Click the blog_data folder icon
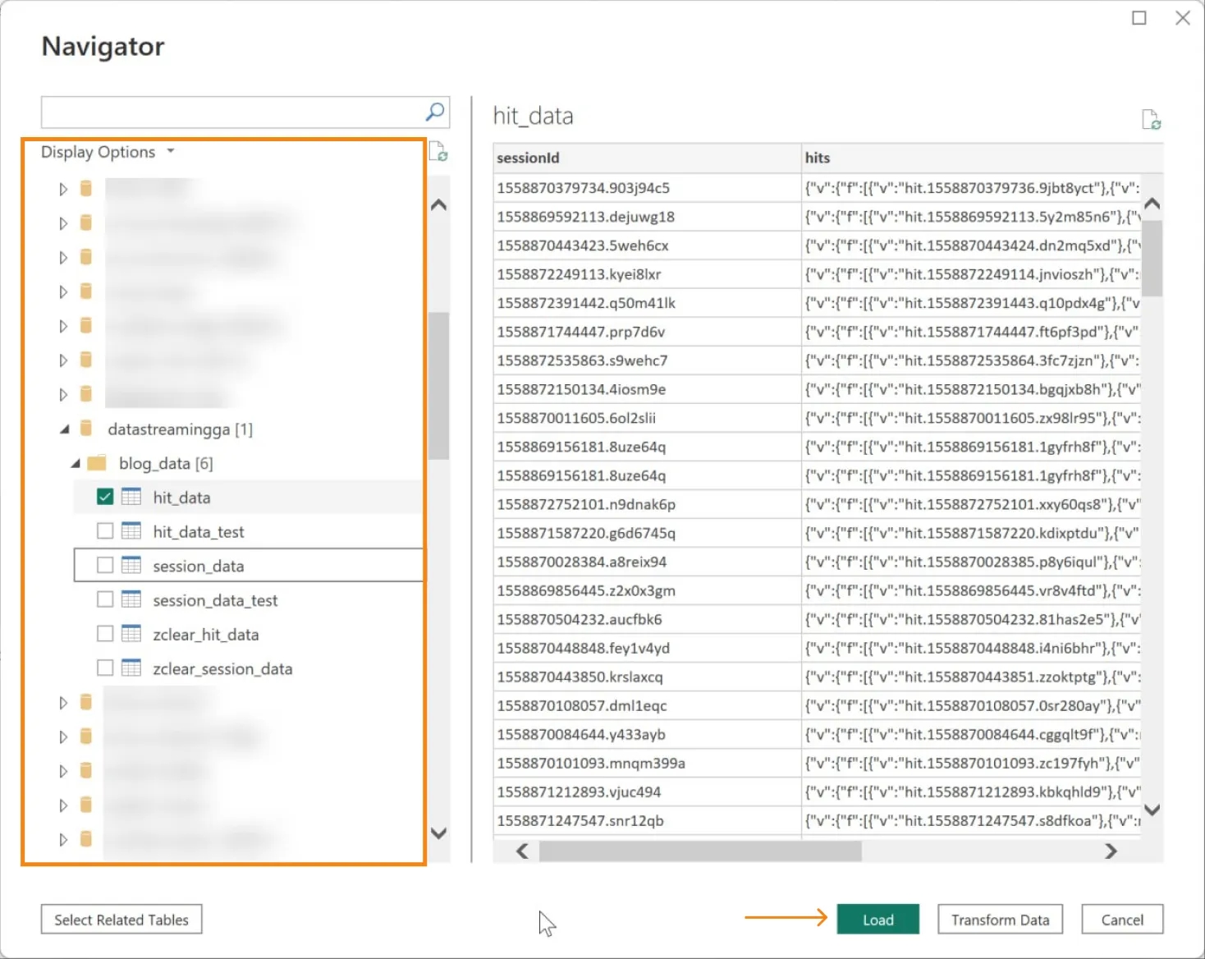This screenshot has width=1205, height=959. point(97,463)
